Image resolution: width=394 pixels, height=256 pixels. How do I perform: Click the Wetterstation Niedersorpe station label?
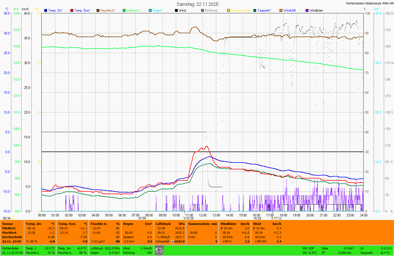pos(370,3)
